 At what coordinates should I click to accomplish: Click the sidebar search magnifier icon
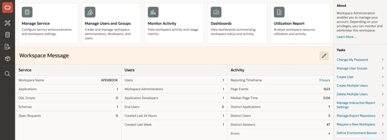click(8, 74)
